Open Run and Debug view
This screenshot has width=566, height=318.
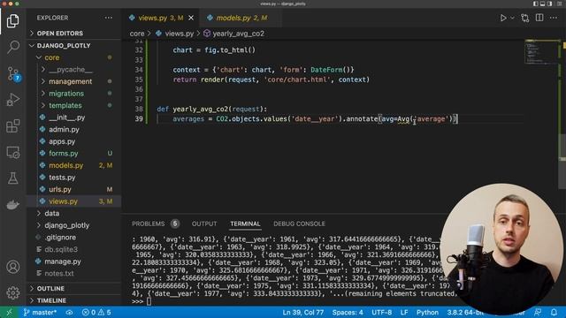[x=13, y=100]
